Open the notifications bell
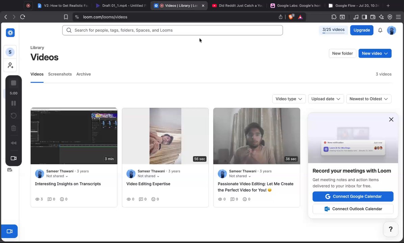 click(380, 30)
